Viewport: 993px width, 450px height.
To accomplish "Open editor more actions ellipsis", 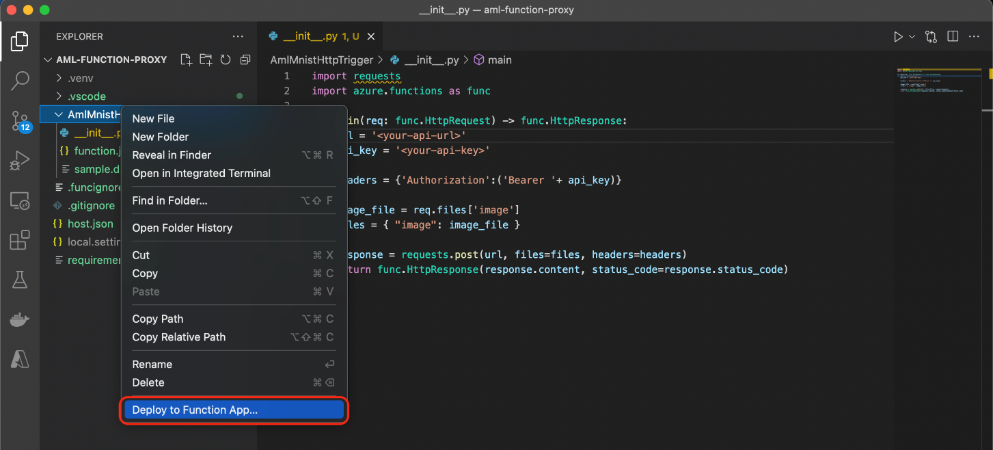I will pos(974,37).
